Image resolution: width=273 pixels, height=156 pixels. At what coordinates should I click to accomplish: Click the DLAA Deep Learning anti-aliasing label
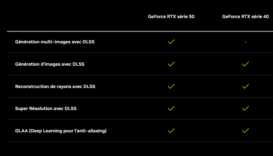(x=61, y=131)
